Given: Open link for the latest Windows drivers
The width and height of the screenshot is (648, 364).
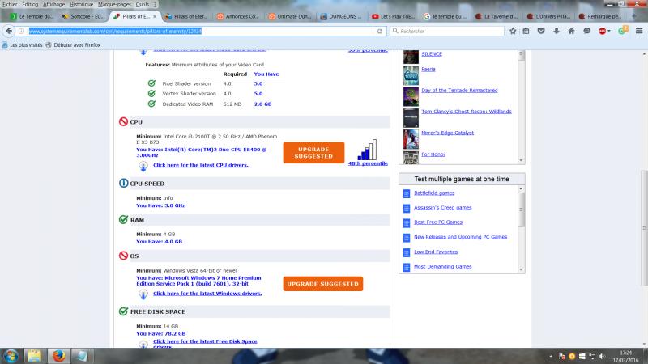Looking at the screenshot, I should [x=207, y=294].
